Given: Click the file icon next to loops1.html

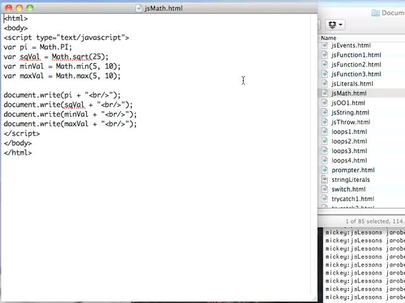Looking at the screenshot, I should pyautogui.click(x=325, y=132).
